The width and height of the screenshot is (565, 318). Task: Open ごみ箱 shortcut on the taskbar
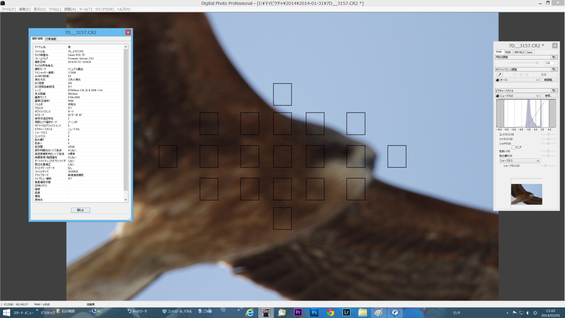tap(205, 311)
